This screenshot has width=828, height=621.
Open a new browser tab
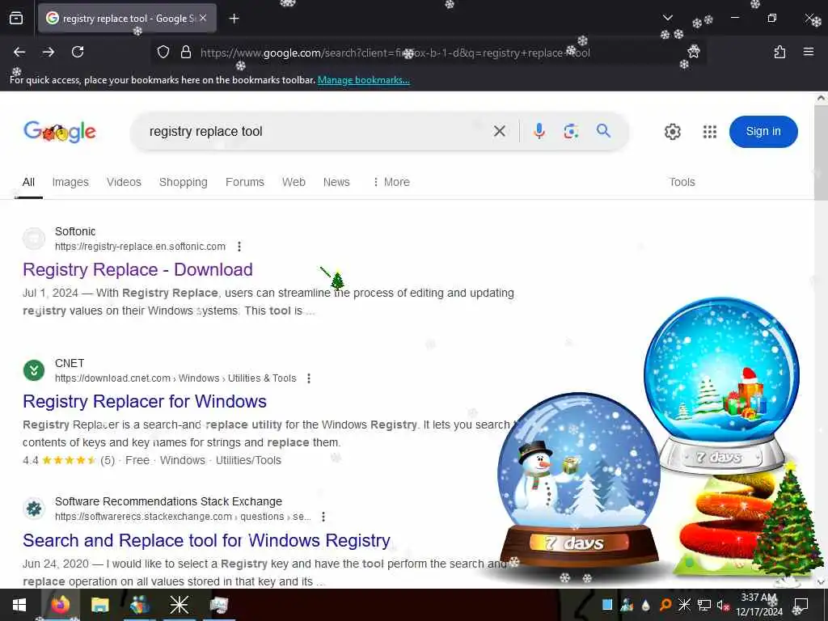[x=234, y=19]
